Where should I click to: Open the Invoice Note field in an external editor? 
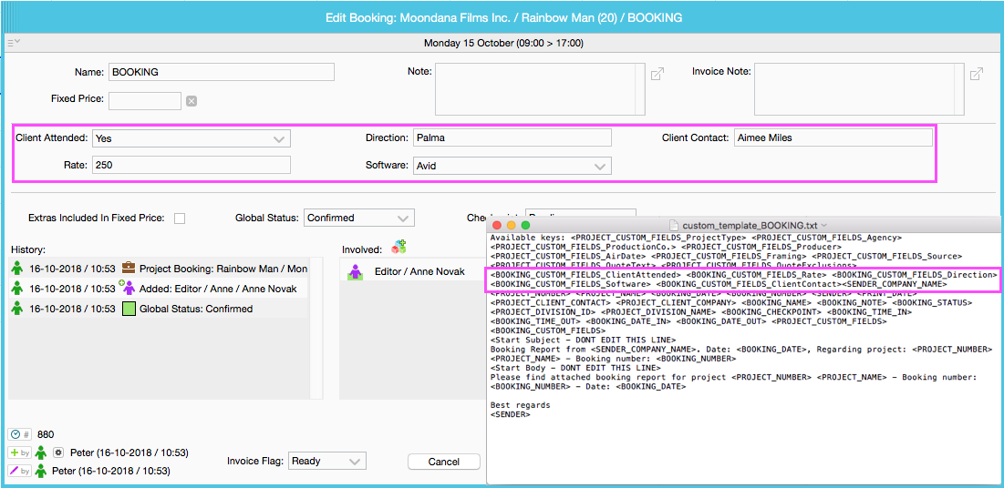tap(976, 74)
